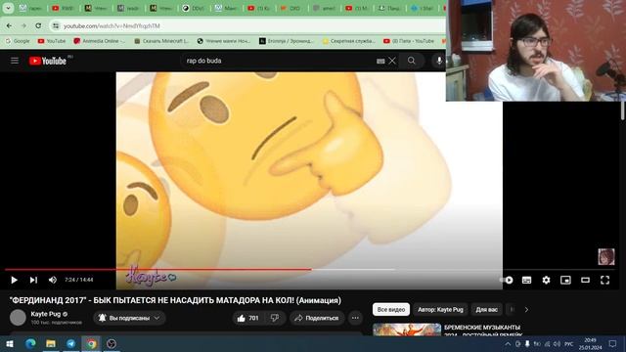Open the Kayte Pug channel avatar
This screenshot has width=626, height=352.
tap(18, 318)
